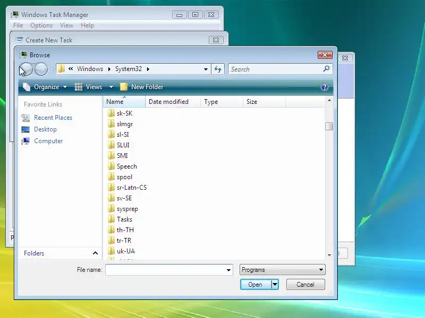Select the sr-Latn-CS folder icon
425x318 pixels.
(x=111, y=188)
